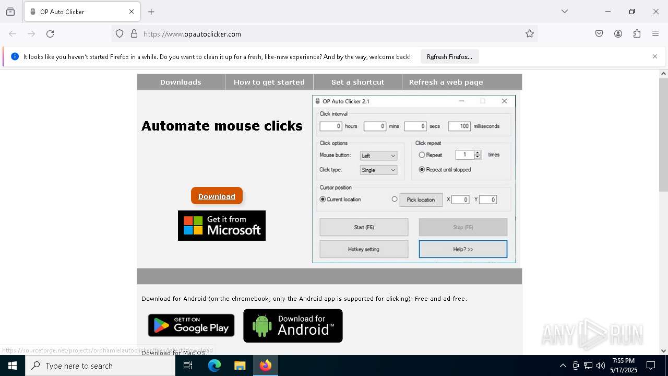Click the hours input field

tap(331, 126)
